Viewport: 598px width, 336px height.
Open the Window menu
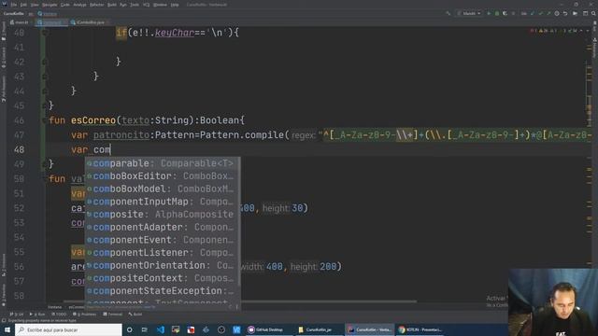pos(160,5)
